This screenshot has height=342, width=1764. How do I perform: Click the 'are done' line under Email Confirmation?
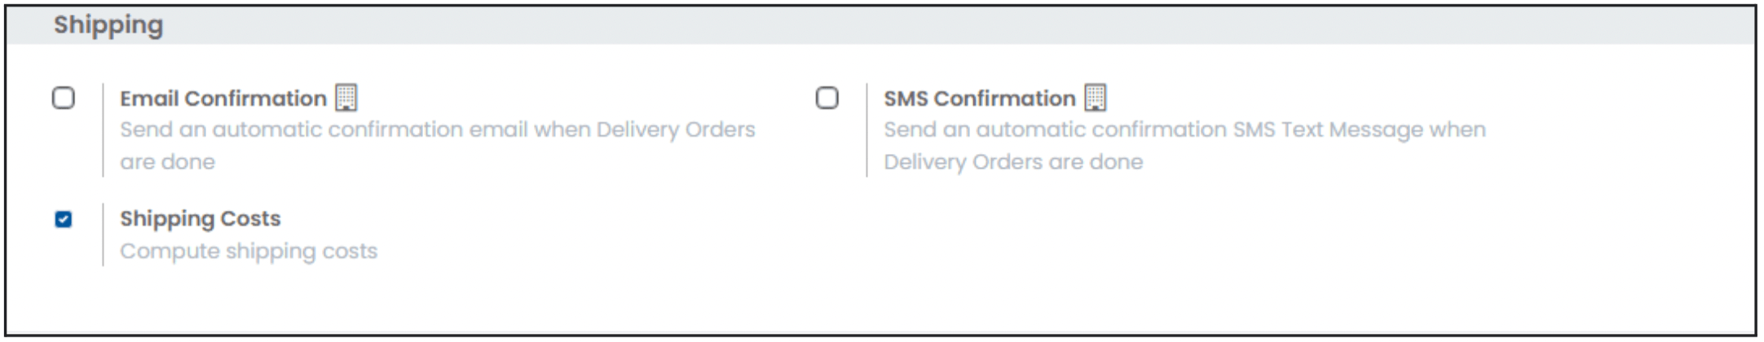[168, 162]
